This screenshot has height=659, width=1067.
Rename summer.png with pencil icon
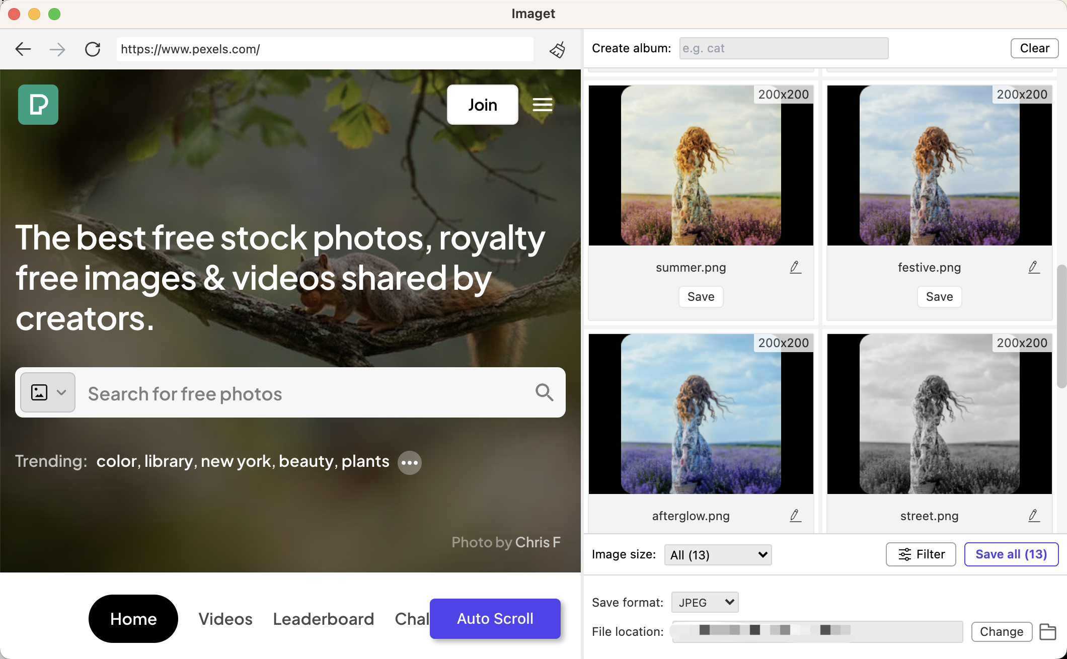(x=795, y=267)
